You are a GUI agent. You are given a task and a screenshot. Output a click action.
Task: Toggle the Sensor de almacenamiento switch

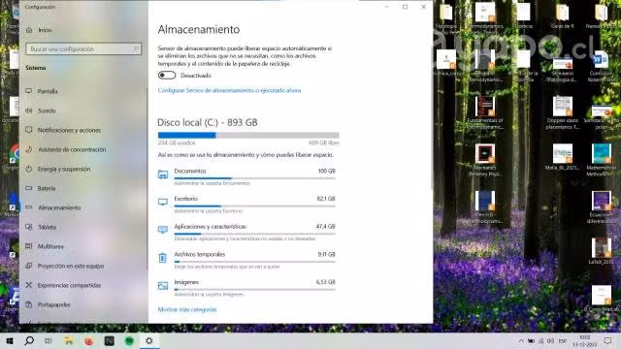(167, 76)
